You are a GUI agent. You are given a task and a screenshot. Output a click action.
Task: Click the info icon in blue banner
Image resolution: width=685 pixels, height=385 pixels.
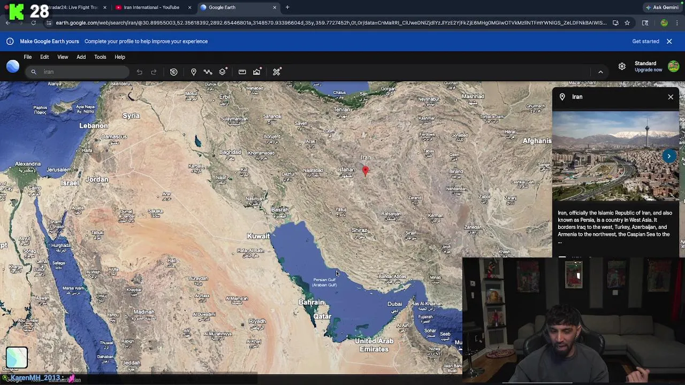pos(10,41)
